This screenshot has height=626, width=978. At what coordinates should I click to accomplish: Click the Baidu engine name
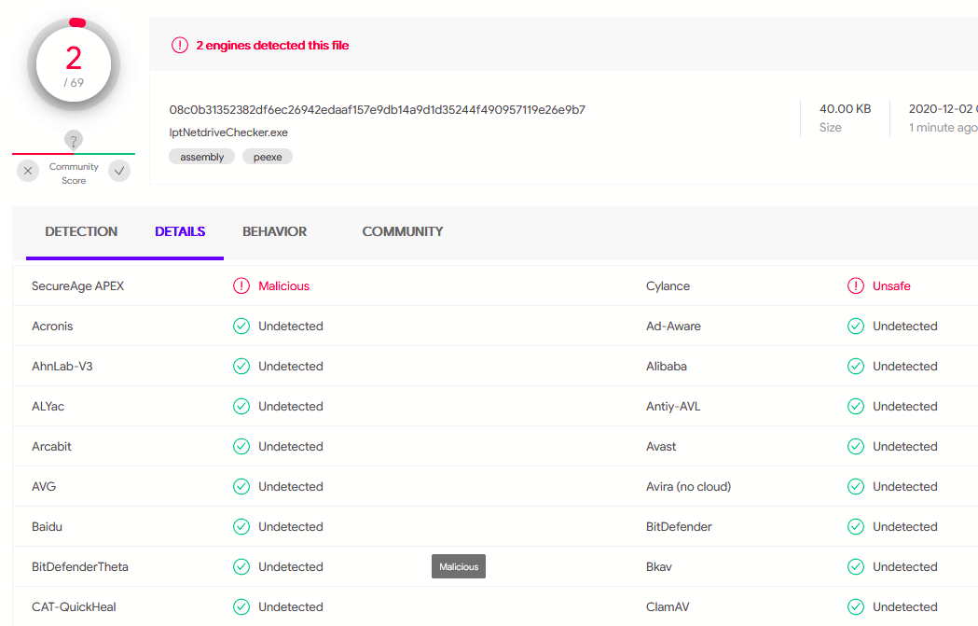pos(47,527)
